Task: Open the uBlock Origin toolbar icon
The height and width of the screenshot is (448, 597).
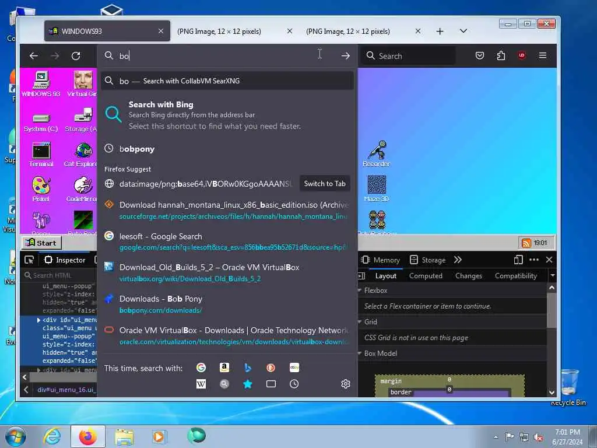Action: point(522,55)
